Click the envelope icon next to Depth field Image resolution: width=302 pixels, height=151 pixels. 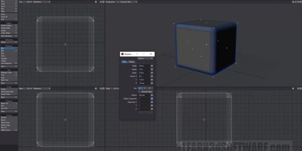click(152, 72)
